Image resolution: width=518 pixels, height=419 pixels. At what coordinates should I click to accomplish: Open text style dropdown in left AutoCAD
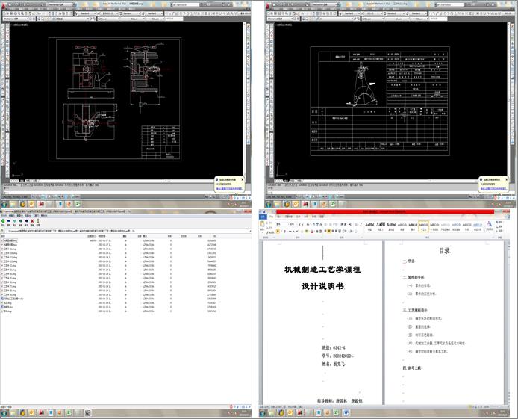coord(87,13)
